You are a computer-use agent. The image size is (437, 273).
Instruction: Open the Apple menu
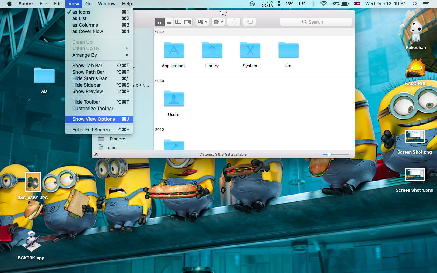9,4
